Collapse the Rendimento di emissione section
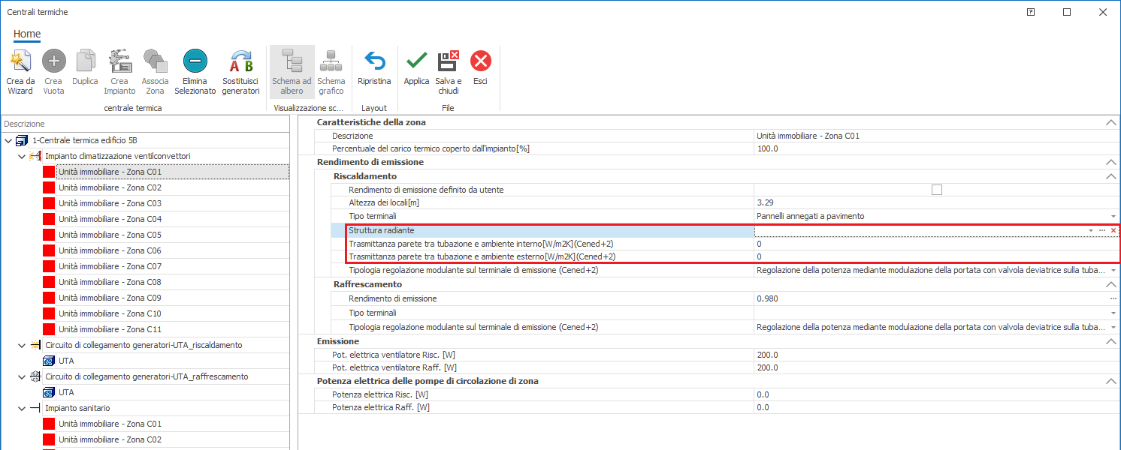 [x=1111, y=162]
